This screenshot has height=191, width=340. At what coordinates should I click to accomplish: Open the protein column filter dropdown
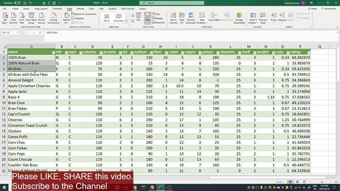(121, 53)
